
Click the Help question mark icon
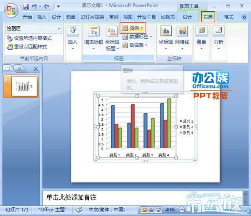point(244,17)
